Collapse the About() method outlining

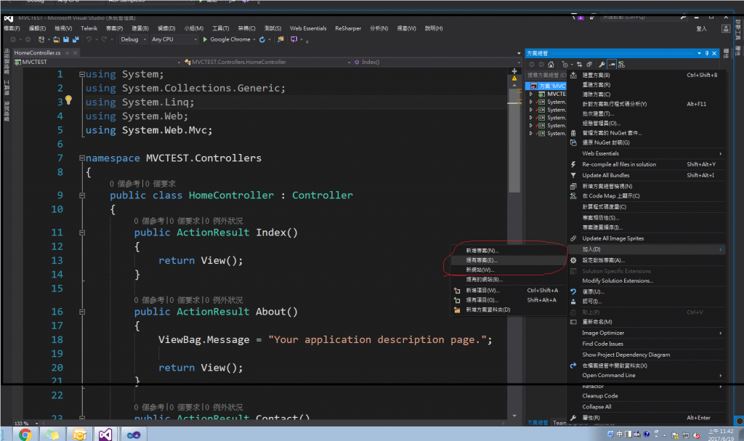[x=82, y=312]
